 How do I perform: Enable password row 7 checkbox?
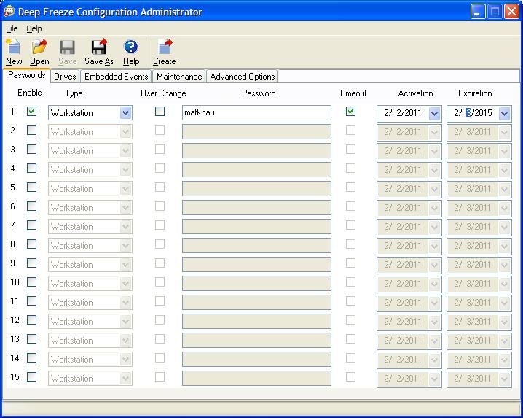(x=32, y=225)
